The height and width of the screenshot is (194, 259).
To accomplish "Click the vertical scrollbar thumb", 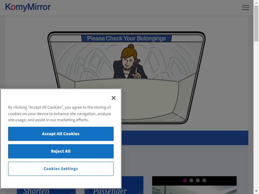I will (x=256, y=23).
